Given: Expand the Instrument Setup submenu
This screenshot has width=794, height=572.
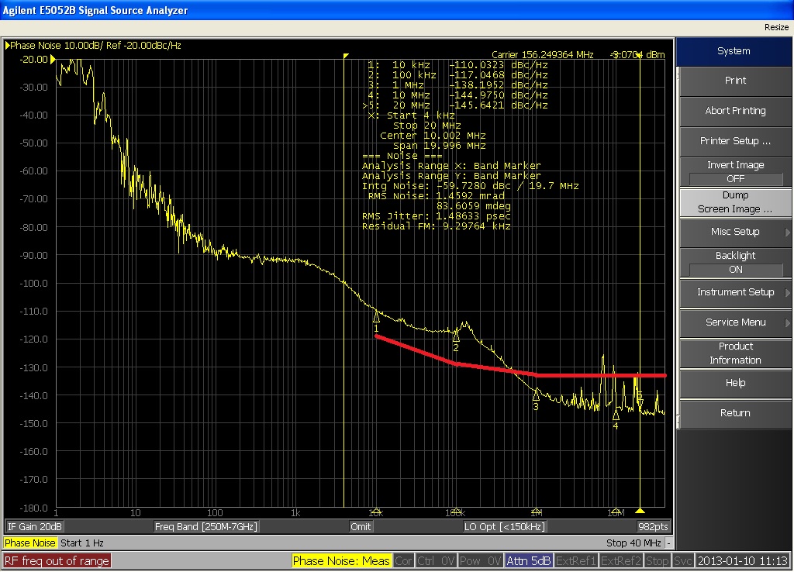Looking at the screenshot, I should 735,292.
